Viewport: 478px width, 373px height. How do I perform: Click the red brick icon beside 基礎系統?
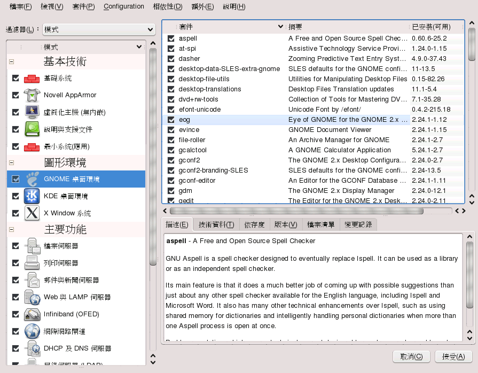pos(32,79)
